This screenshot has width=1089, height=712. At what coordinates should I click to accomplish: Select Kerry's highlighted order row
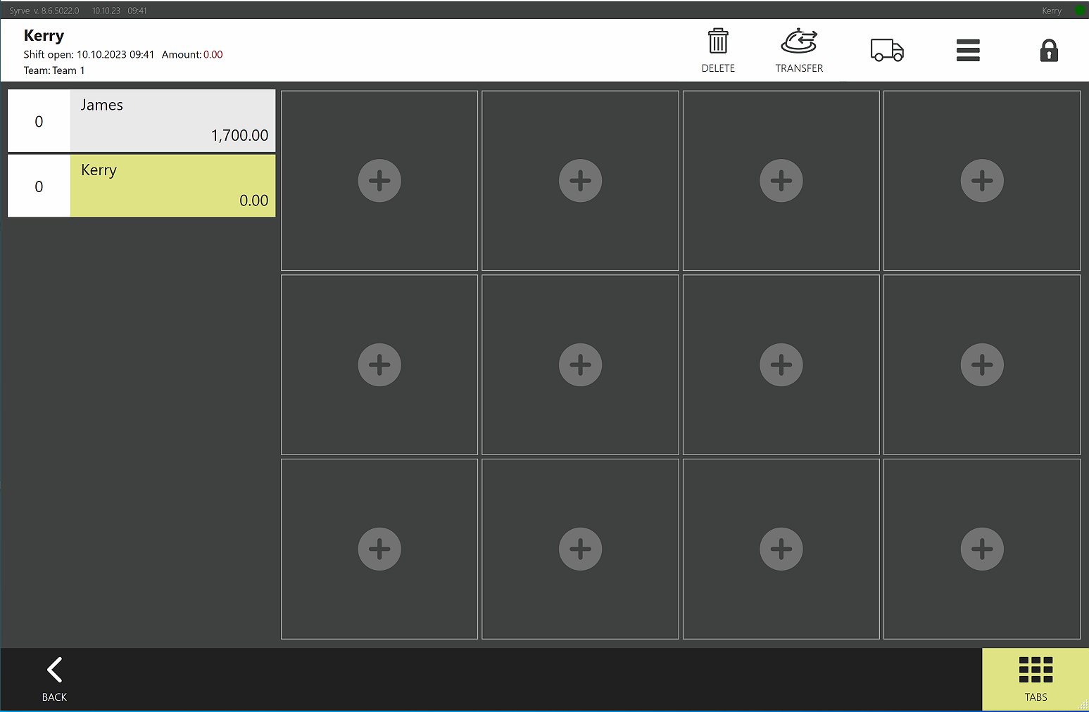pos(172,186)
